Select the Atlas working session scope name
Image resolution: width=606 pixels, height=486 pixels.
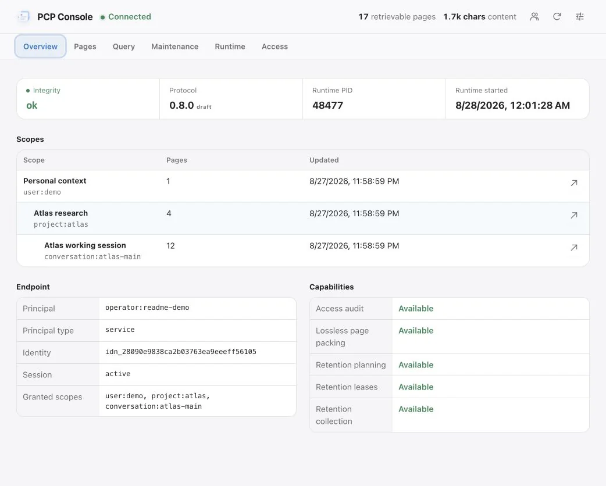85,245
